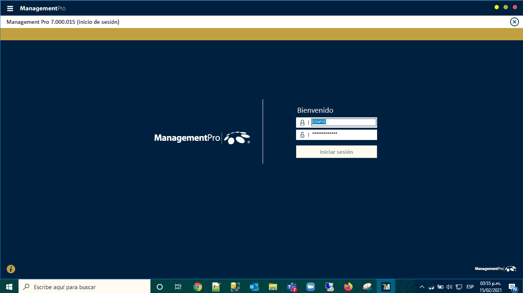
Task: Open the hamburger menu beside ManagementPro title
Action: 10,8
